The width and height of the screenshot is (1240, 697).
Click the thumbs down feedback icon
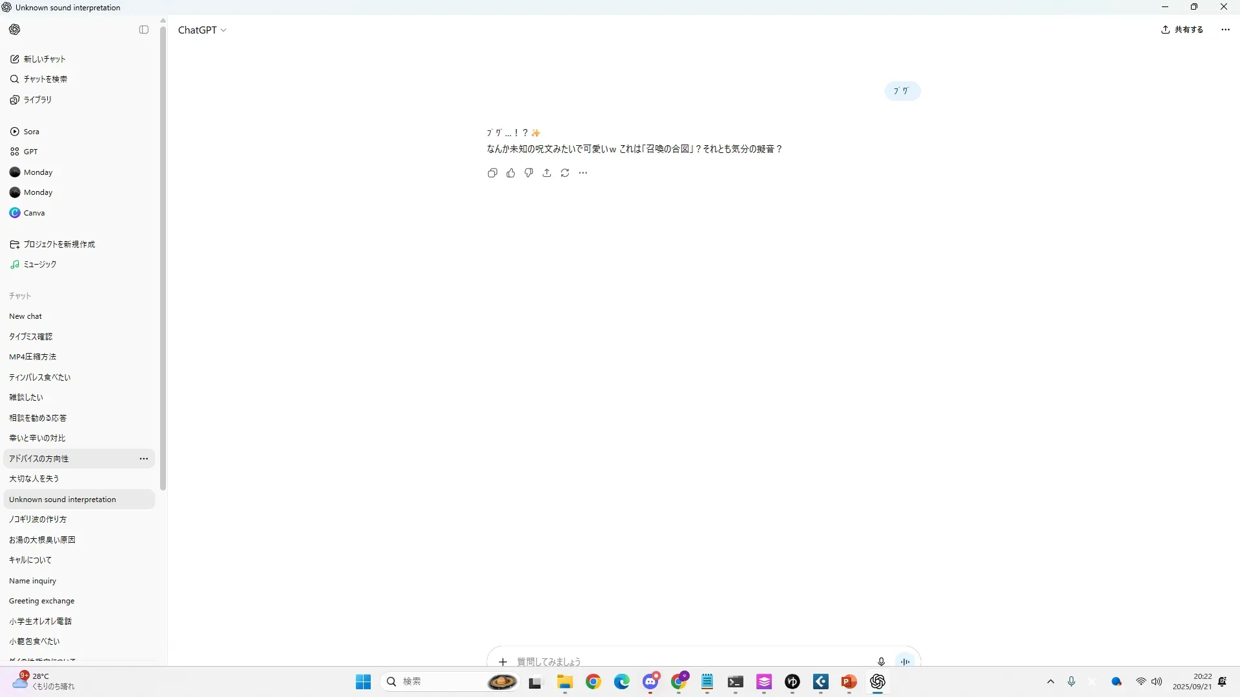(x=529, y=173)
